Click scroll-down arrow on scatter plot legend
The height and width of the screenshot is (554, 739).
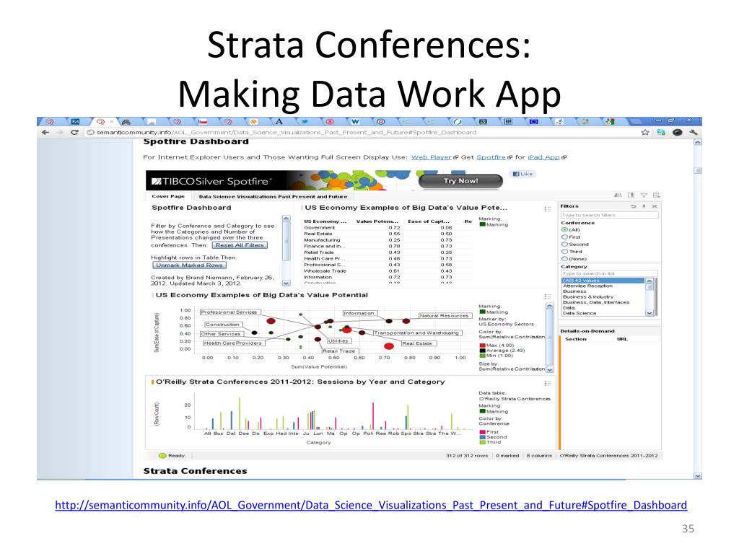[x=549, y=370]
